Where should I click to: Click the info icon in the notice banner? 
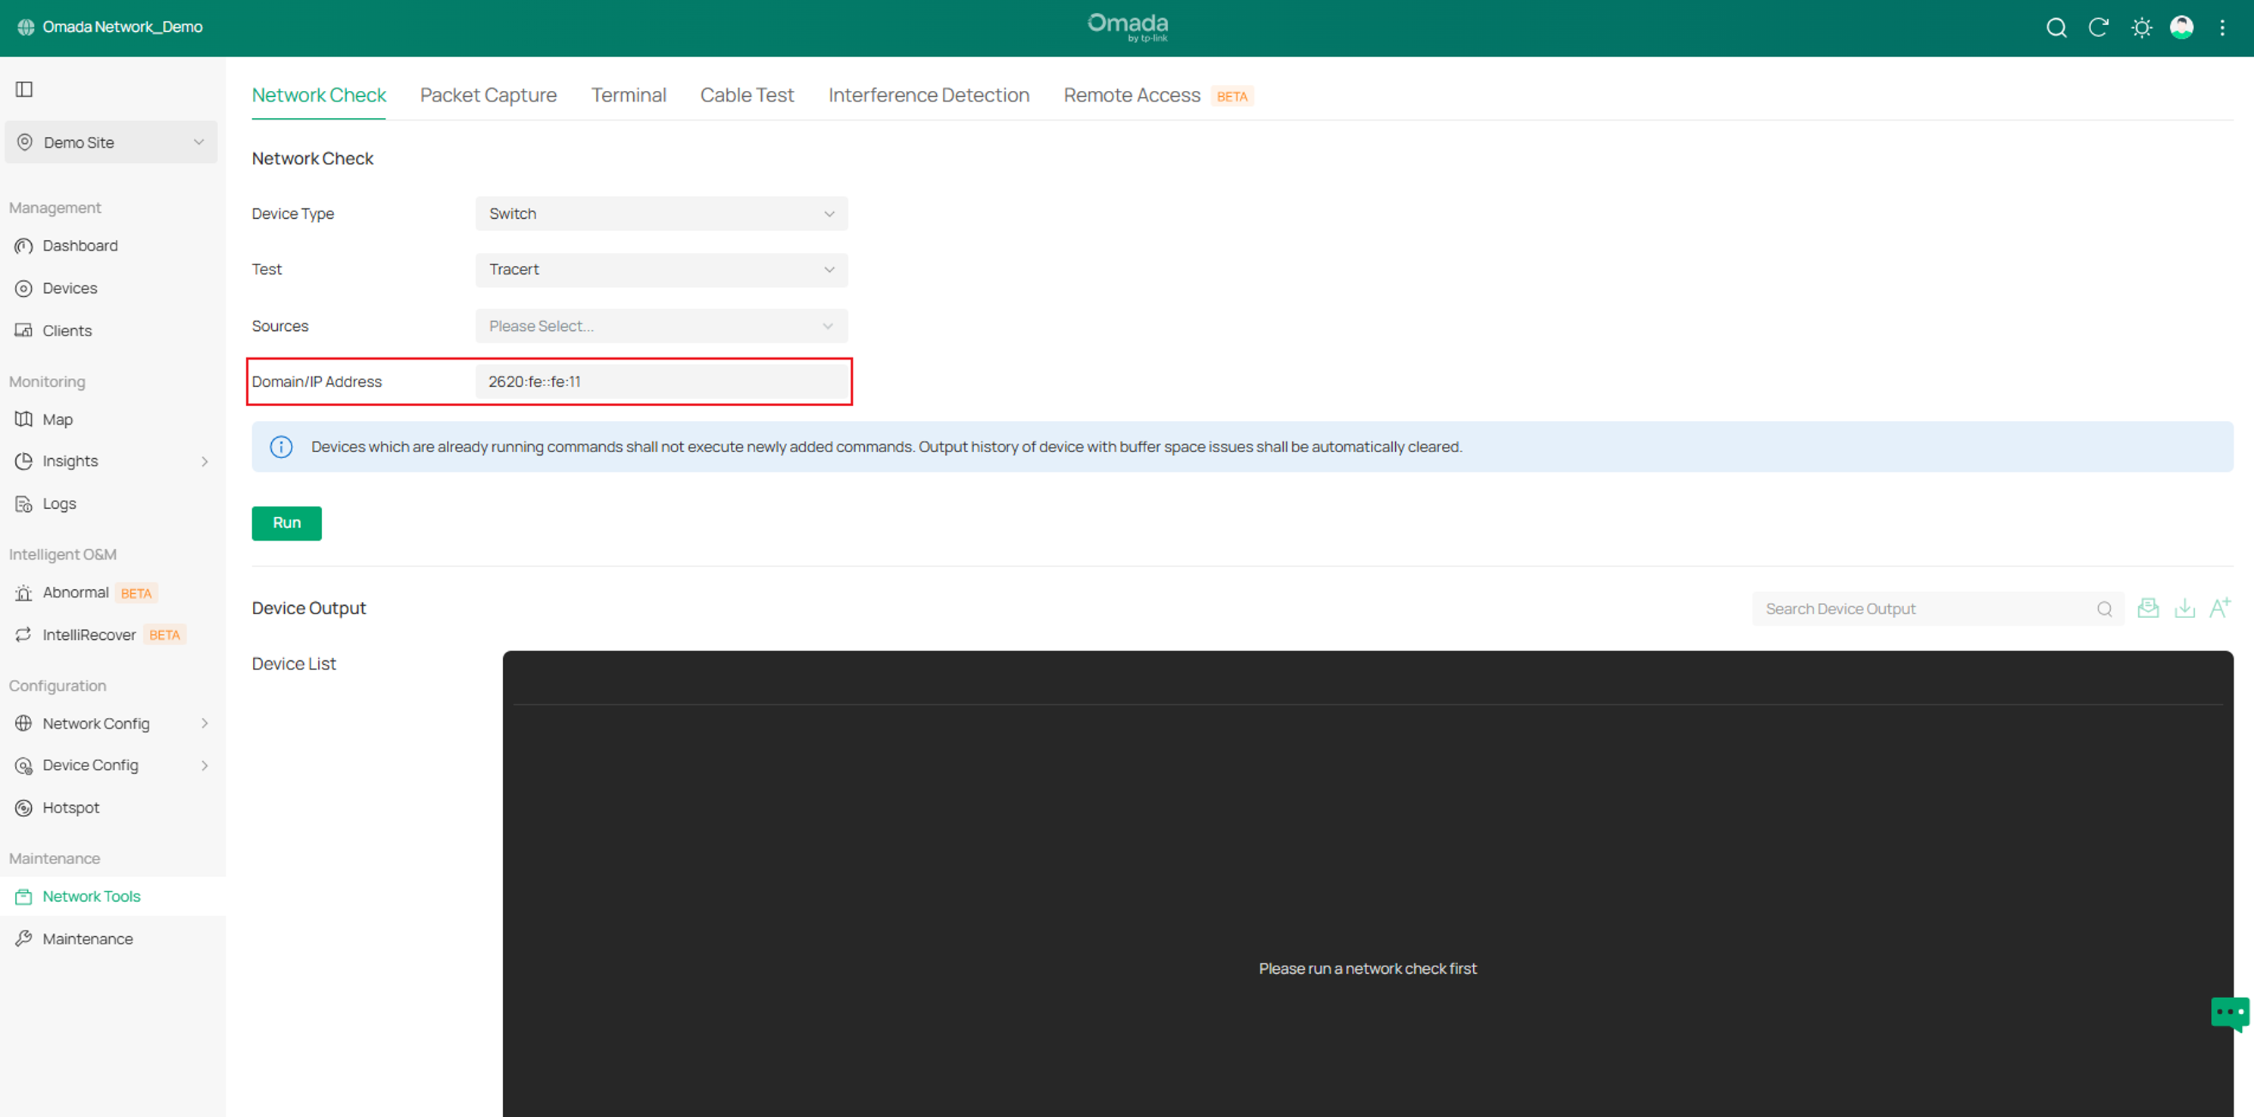point(281,447)
